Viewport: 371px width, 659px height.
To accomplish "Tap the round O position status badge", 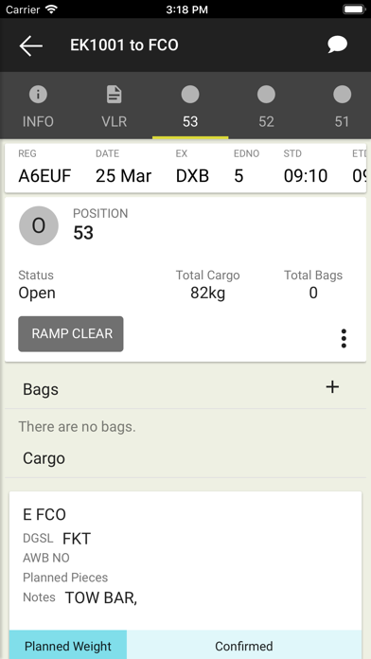I will 39,226.
